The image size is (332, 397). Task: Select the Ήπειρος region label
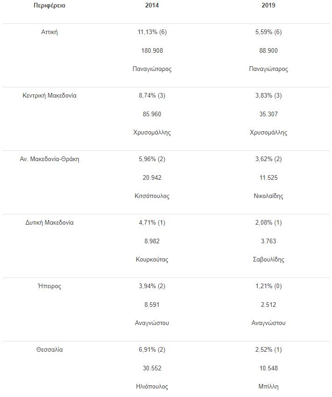tap(49, 286)
